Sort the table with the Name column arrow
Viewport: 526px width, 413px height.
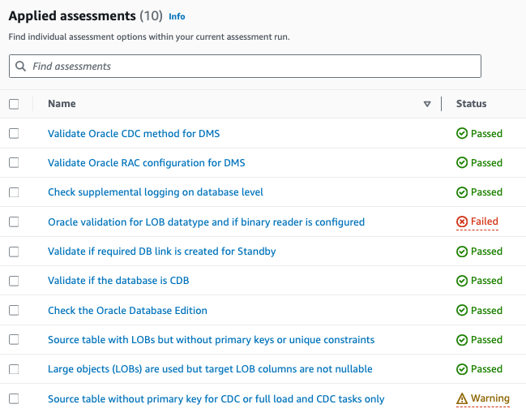coord(427,104)
